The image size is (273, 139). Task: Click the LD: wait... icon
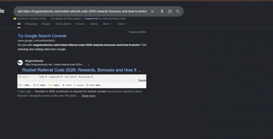click(34, 85)
